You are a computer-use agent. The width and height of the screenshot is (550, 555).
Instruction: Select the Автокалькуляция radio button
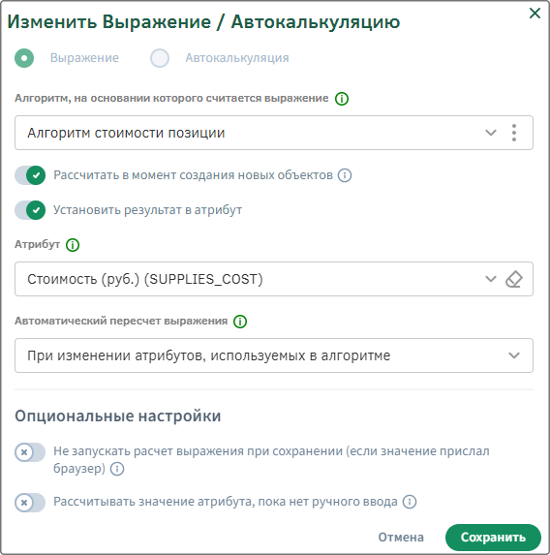tap(160, 58)
